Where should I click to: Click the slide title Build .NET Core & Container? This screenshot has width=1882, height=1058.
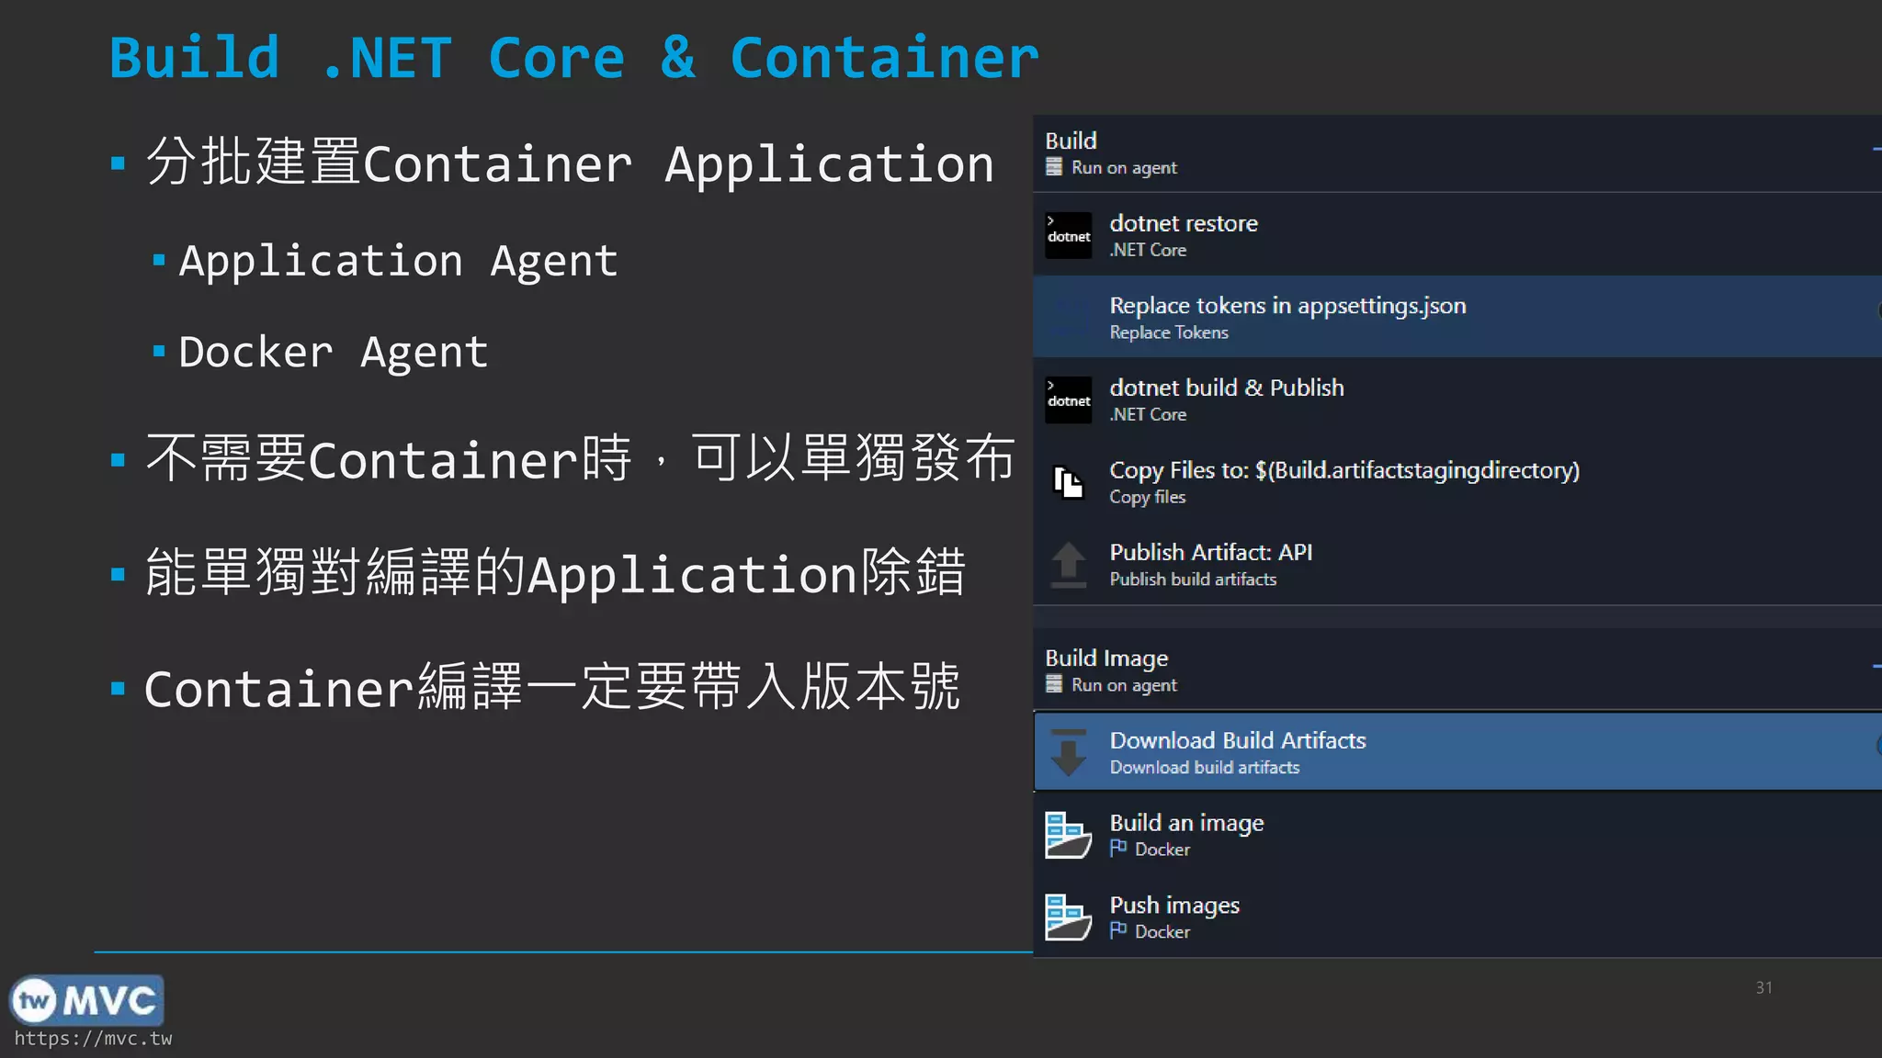click(x=574, y=58)
